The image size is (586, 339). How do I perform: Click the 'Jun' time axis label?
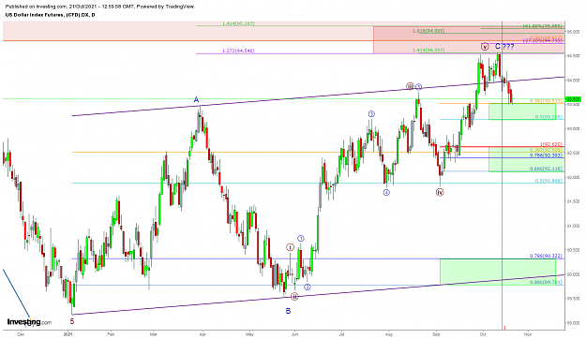click(x=294, y=334)
